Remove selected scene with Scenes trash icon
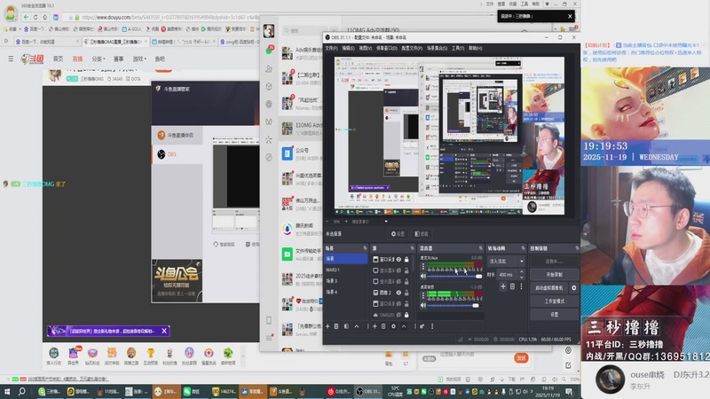Screen dimensions: 710x399 [x=336, y=326]
